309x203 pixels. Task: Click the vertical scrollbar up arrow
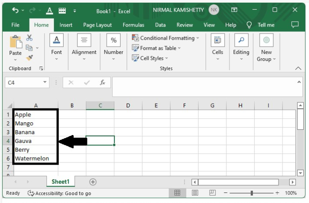(x=300, y=105)
